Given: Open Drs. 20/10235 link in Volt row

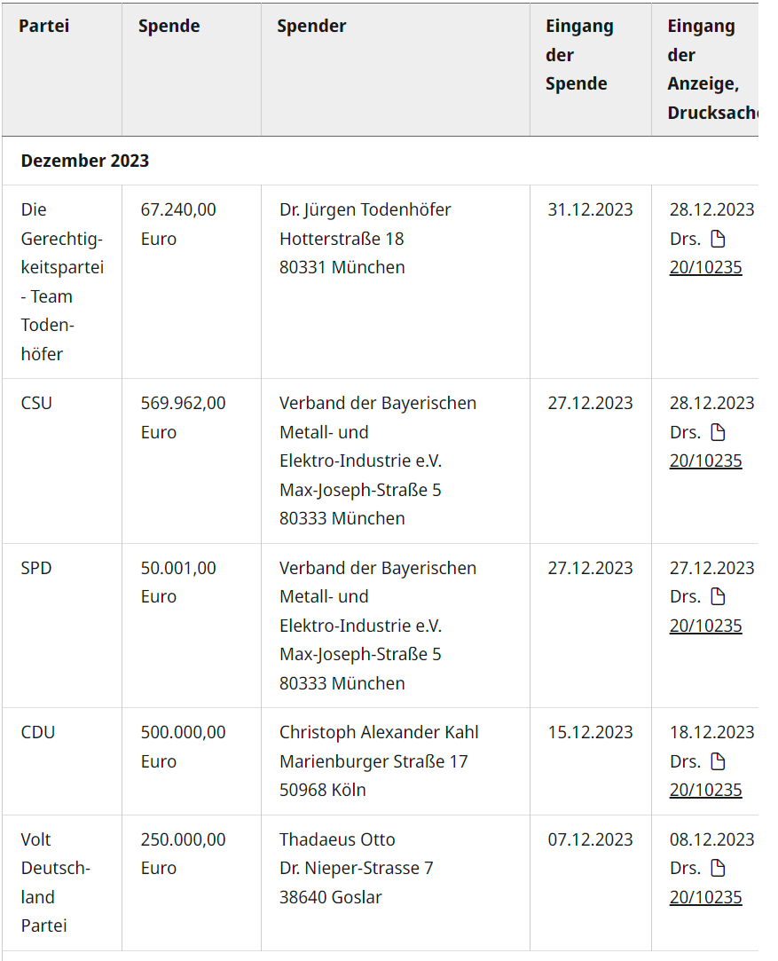Looking at the screenshot, I should point(706,897).
